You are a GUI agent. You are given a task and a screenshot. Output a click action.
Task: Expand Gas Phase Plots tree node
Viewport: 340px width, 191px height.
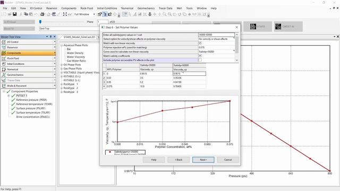pos(62,68)
